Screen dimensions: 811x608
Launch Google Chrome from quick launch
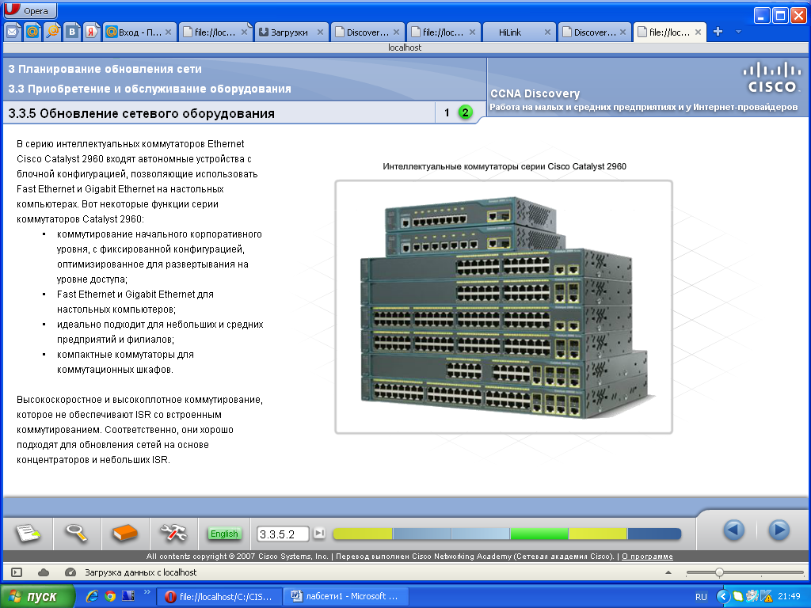click(109, 596)
